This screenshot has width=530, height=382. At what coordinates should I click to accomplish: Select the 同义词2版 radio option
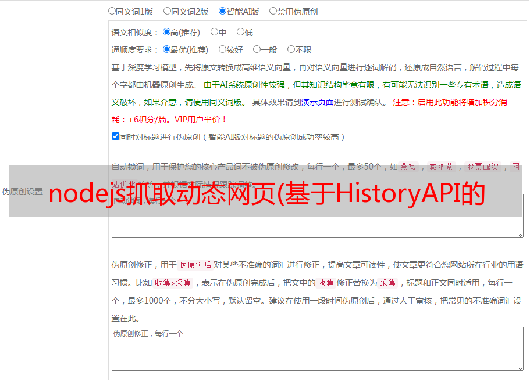(x=167, y=10)
